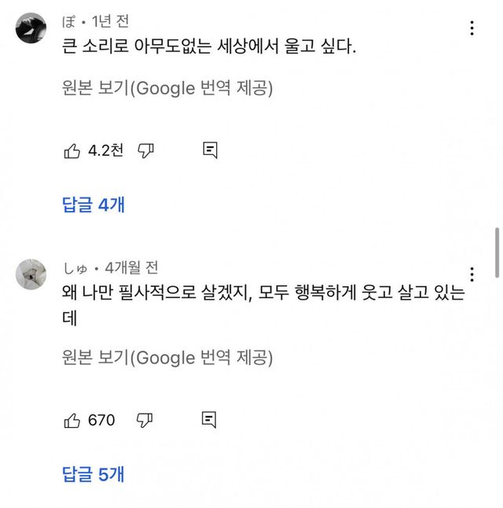Dislike the comment by しゅ
The height and width of the screenshot is (508, 503).
(145, 421)
